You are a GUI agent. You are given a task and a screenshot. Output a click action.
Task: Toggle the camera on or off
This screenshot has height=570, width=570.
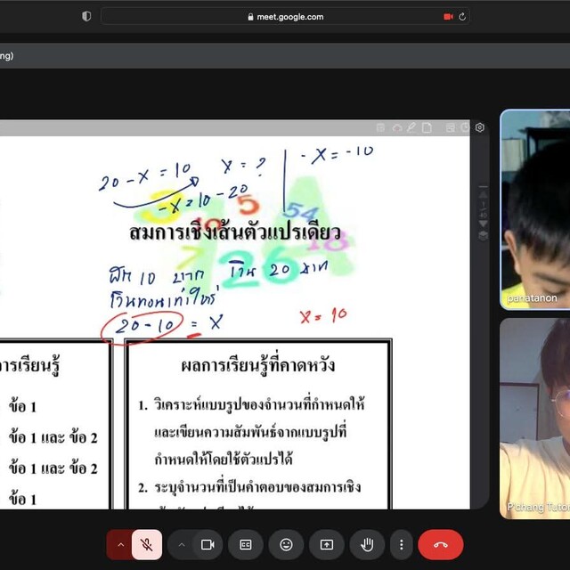pos(208,544)
